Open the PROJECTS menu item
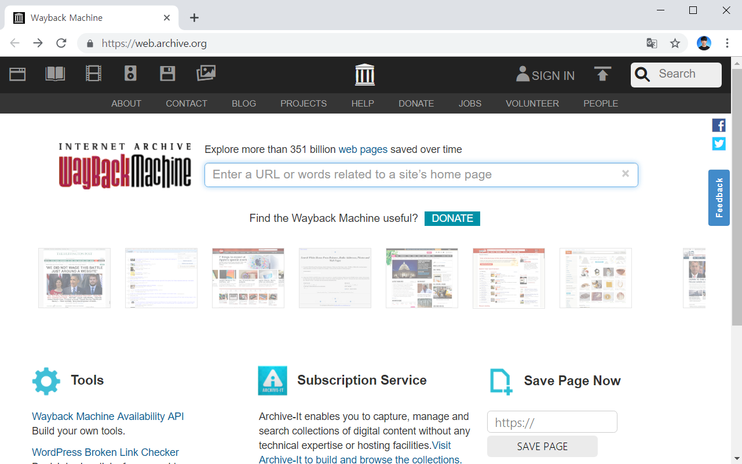Viewport: 742px width, 464px height. click(304, 104)
